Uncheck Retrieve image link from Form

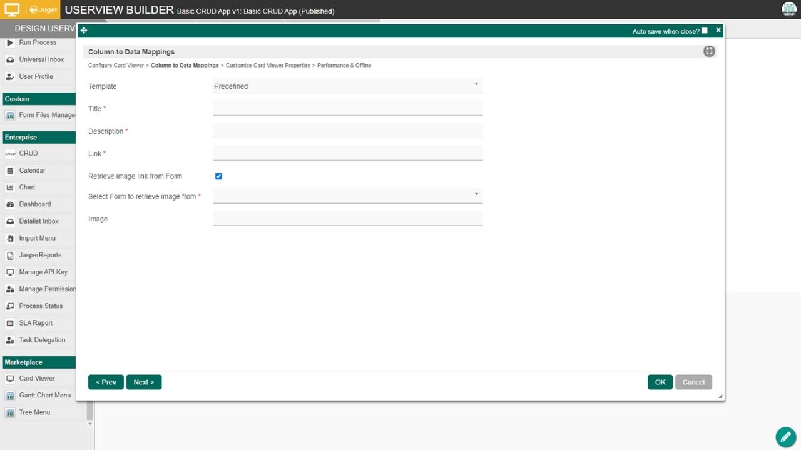[x=218, y=176]
